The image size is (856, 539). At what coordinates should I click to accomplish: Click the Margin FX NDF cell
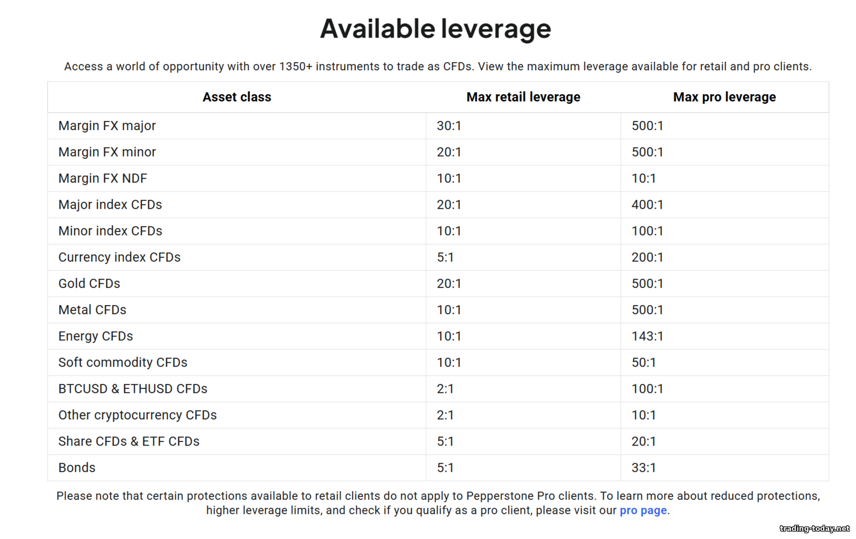[103, 179]
